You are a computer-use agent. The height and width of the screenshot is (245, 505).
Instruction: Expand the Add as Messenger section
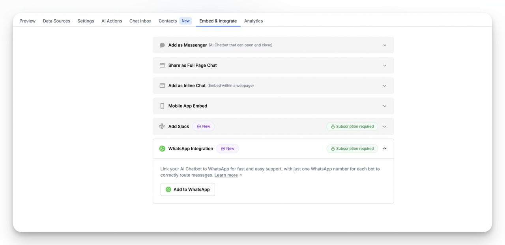385,45
